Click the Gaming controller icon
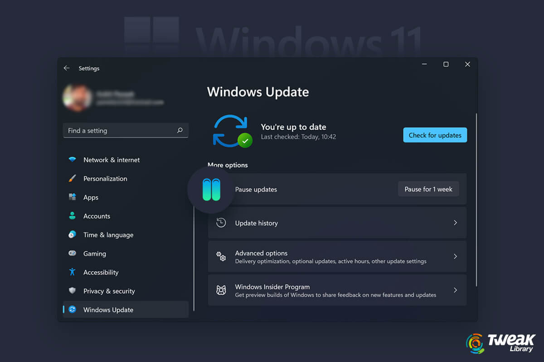 point(73,253)
